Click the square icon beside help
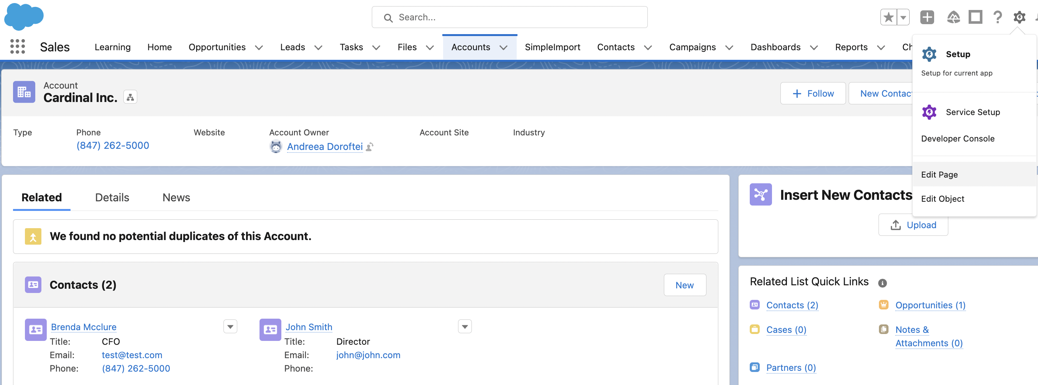1038x385 pixels. point(975,17)
